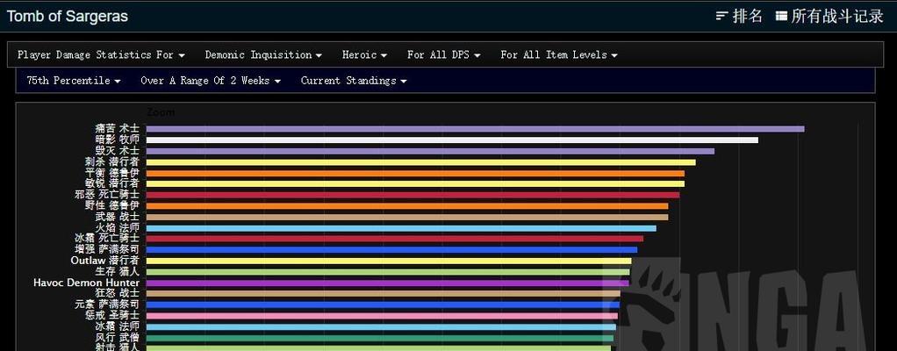Click the 刺杀 潜行者 label
This screenshot has height=351, width=897.
112,161
